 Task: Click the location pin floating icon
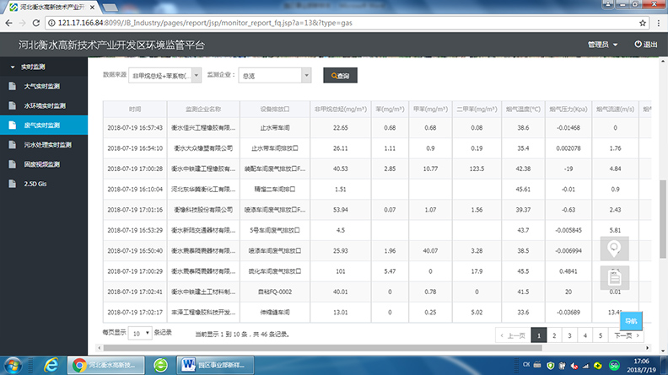pos(615,249)
